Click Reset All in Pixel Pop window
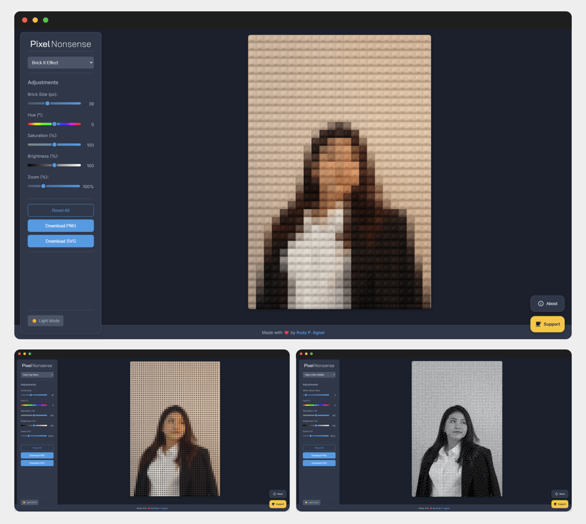Viewport: 586px width, 524px height. pyautogui.click(x=37, y=448)
